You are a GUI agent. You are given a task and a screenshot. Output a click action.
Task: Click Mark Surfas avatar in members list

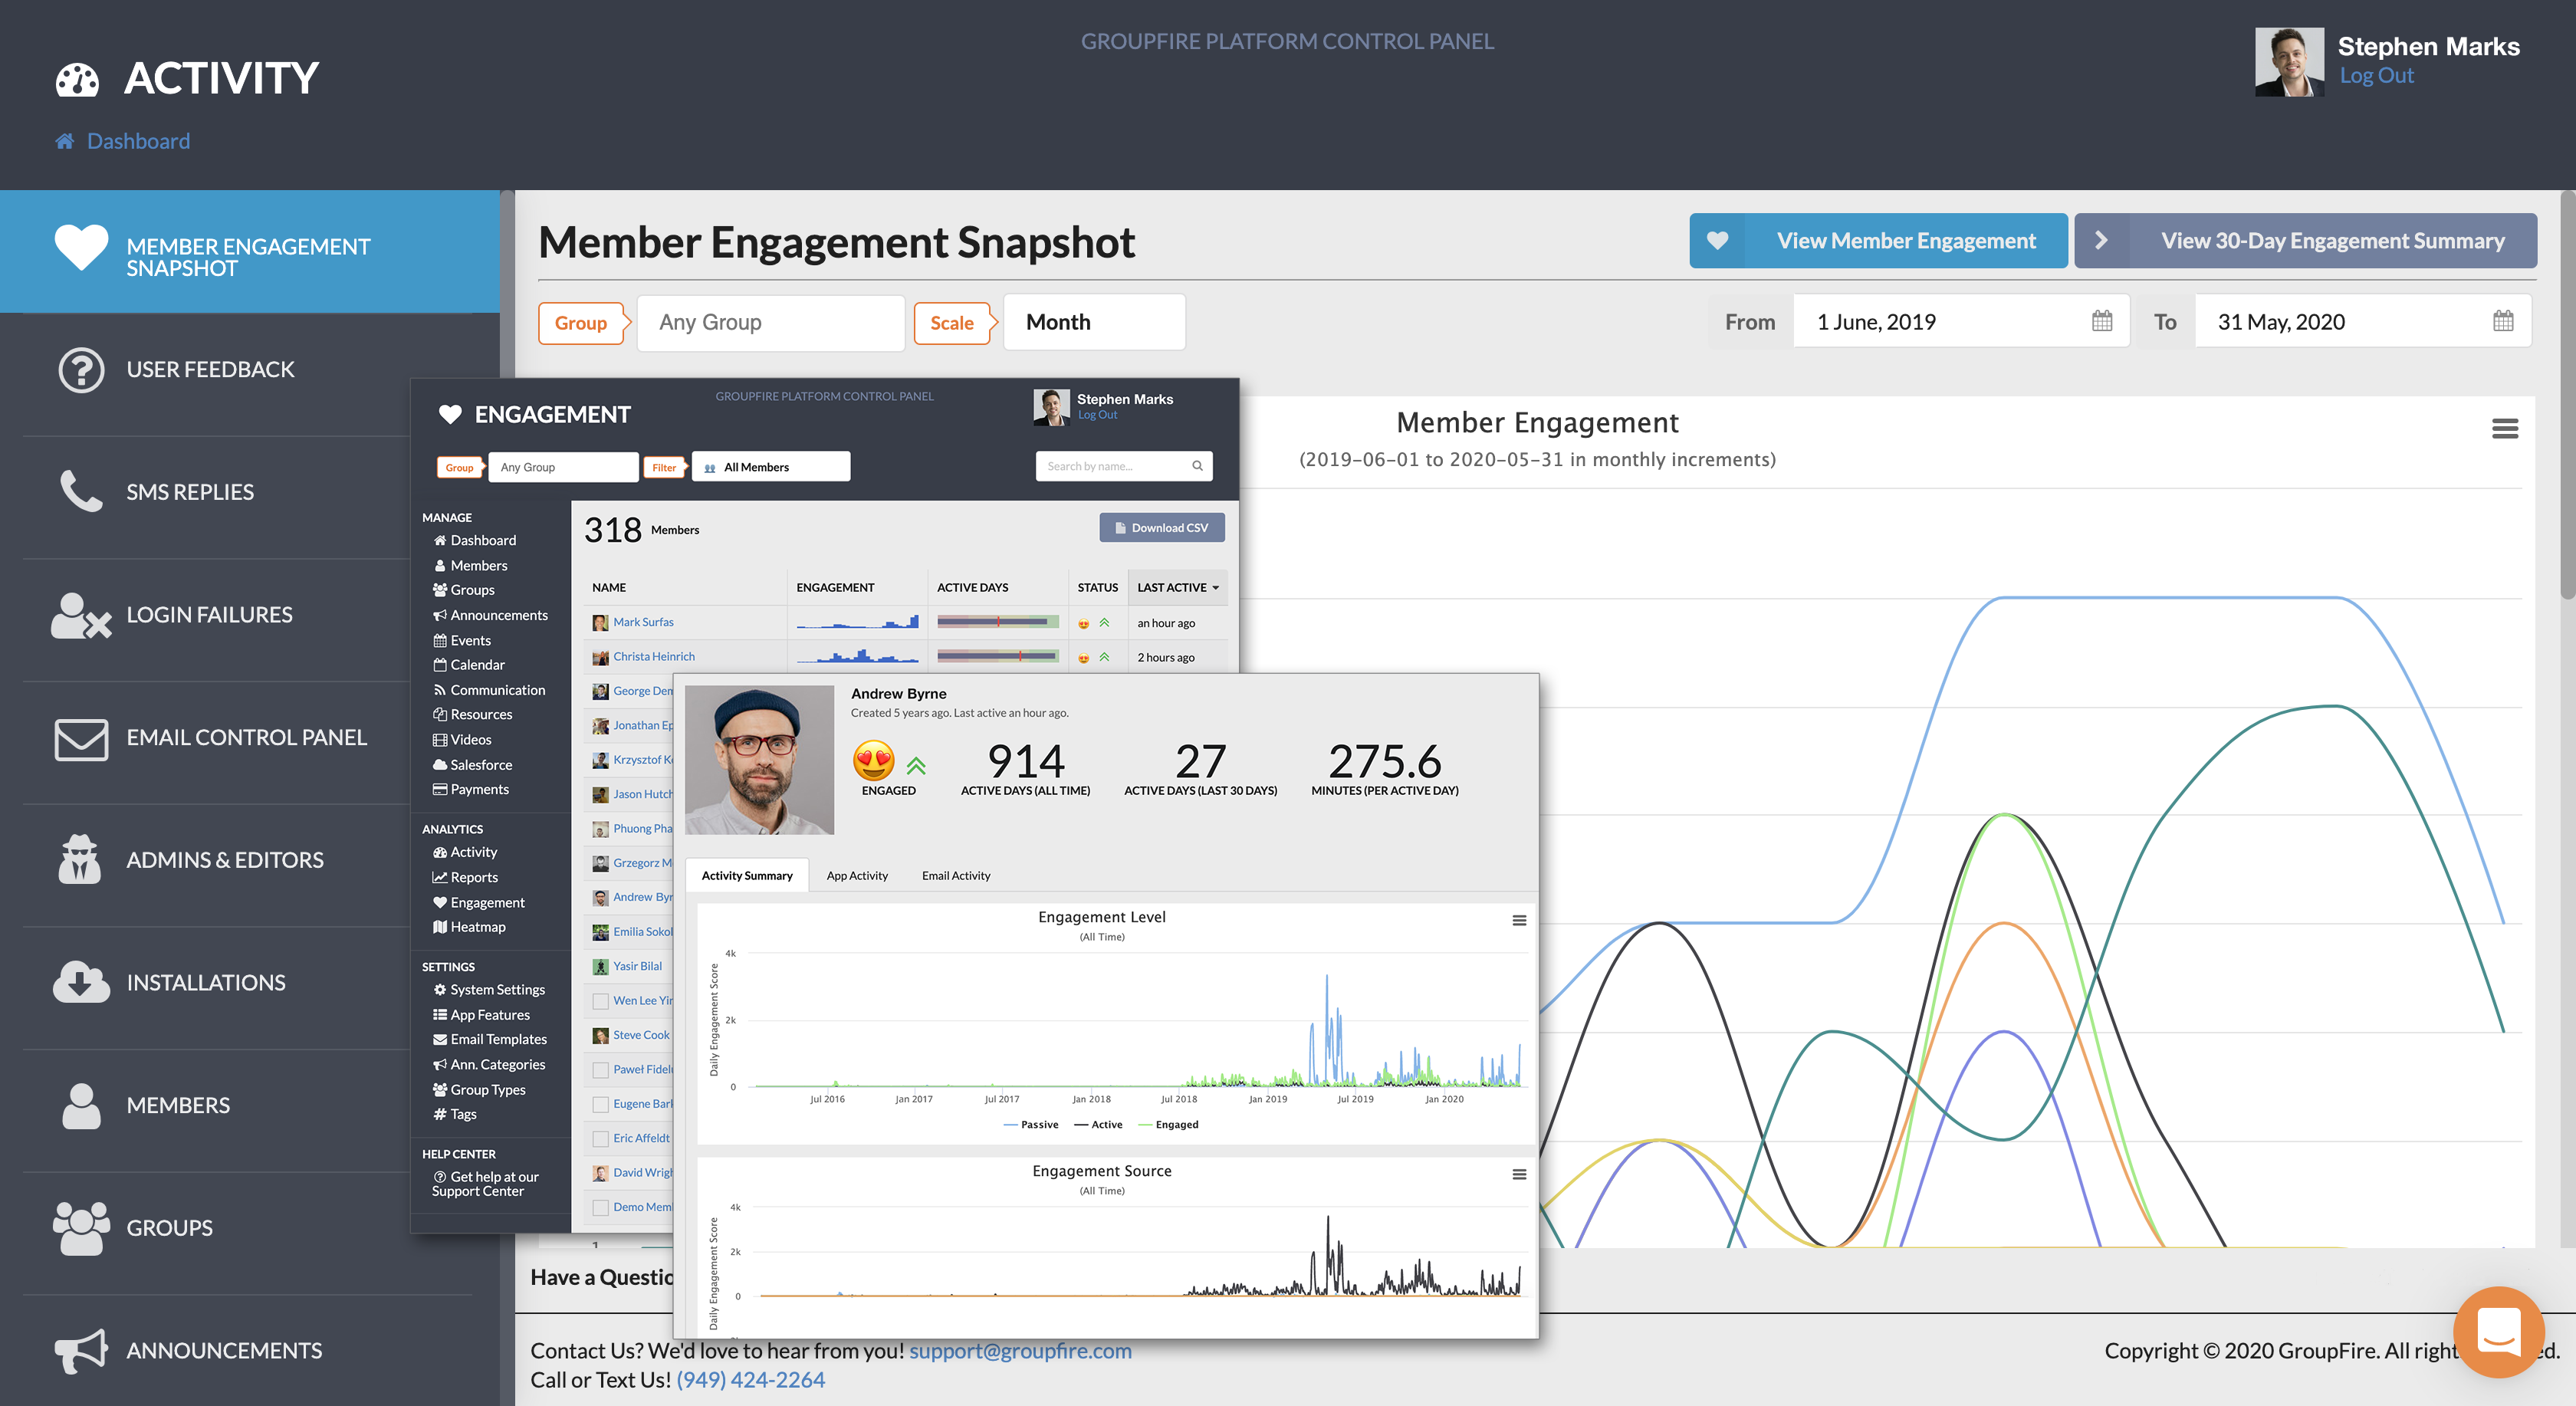point(600,623)
